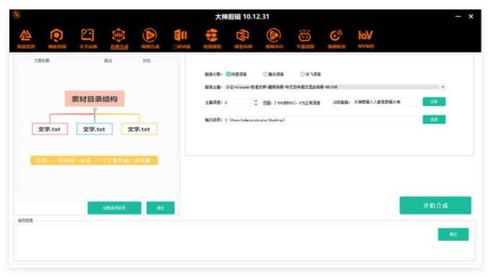Image resolution: width=491 pixels, height=277 pixels.
Task: Open the 三屏拼接 three-bar icon tool
Action: (x=181, y=38)
